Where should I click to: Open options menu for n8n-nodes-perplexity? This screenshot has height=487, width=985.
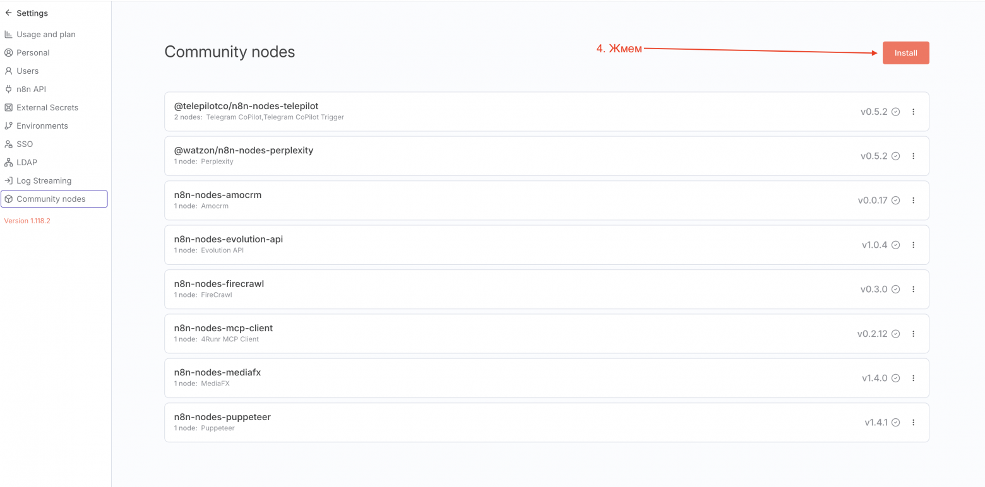(913, 156)
